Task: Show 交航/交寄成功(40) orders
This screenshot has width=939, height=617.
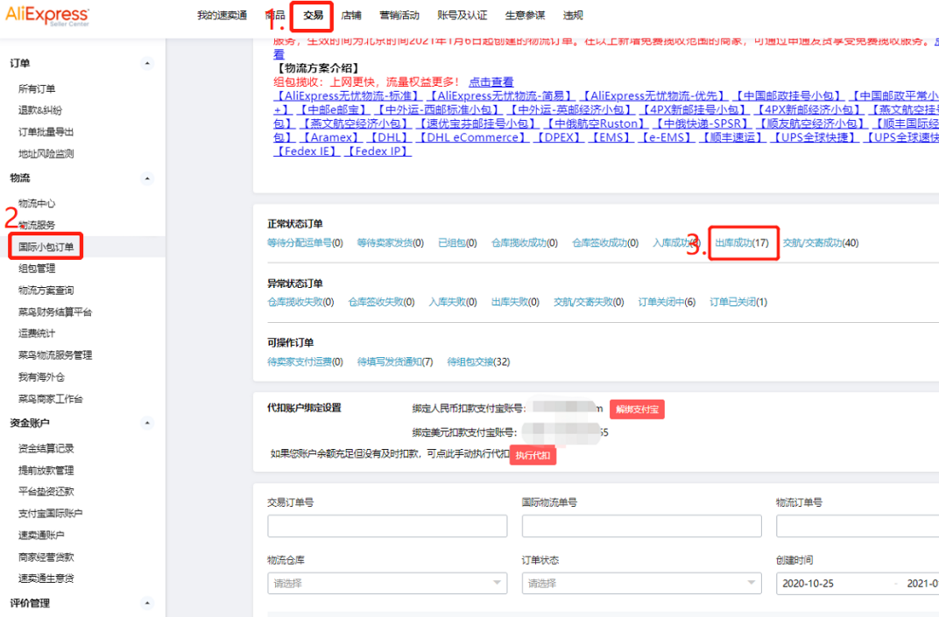Action: [821, 243]
